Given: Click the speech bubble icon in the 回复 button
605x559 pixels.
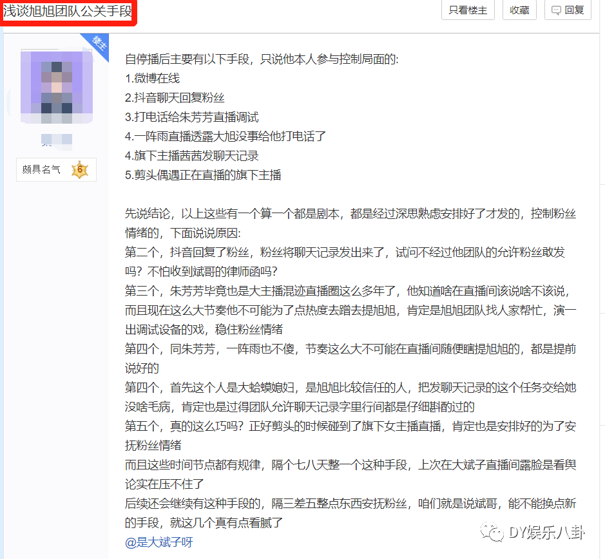Looking at the screenshot, I should pyautogui.click(x=556, y=10).
